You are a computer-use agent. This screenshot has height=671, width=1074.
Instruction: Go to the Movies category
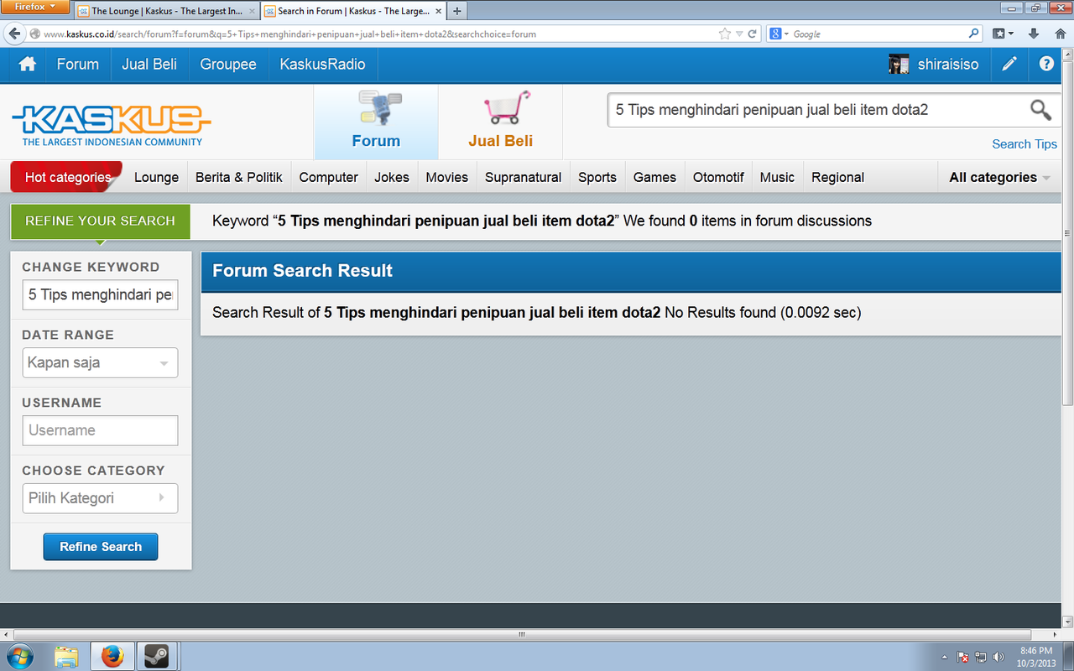coord(447,177)
